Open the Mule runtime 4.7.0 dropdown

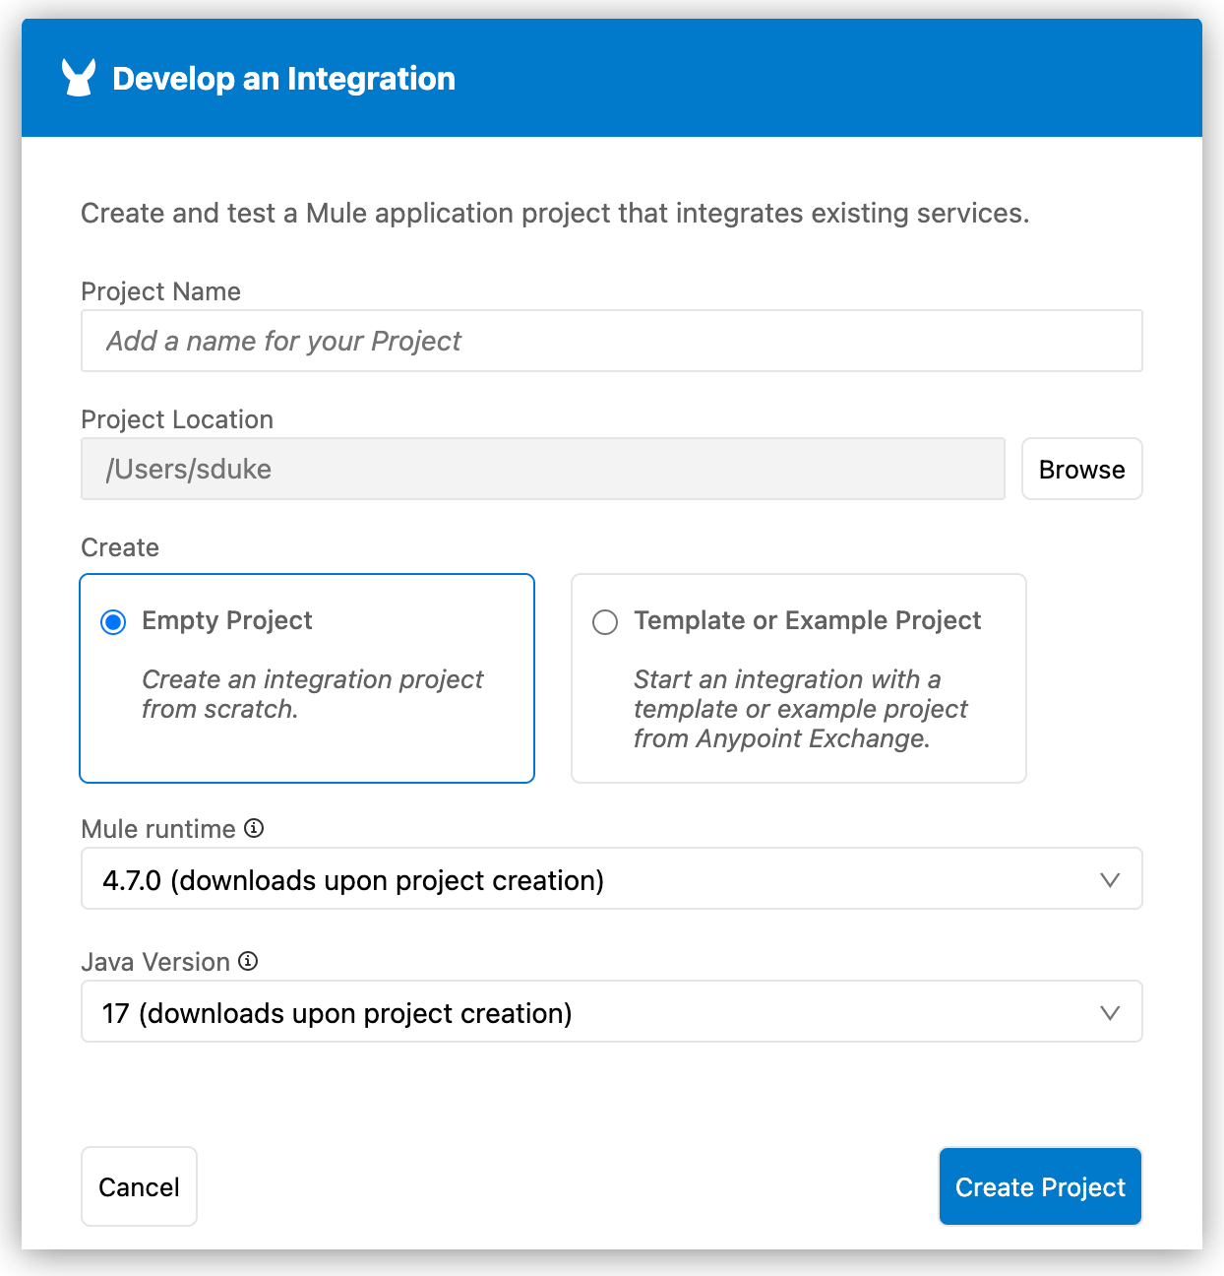tap(610, 879)
